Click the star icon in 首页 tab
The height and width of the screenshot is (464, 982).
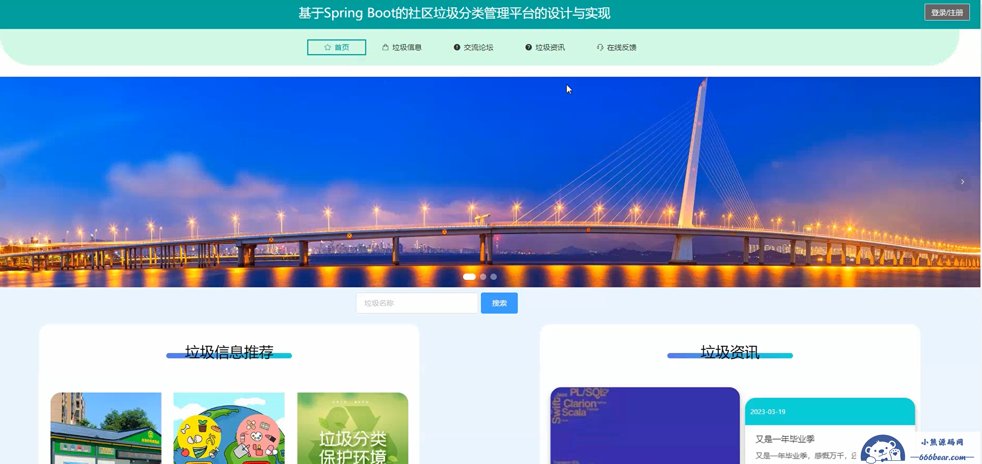[x=327, y=47]
